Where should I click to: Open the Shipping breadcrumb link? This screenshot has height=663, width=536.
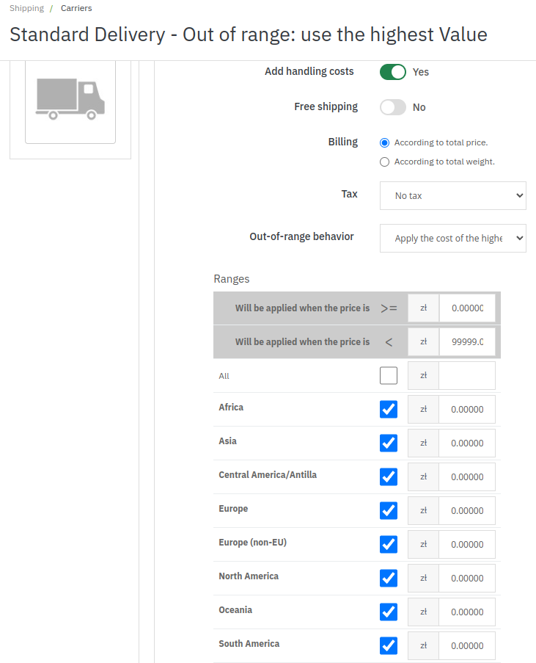point(26,8)
